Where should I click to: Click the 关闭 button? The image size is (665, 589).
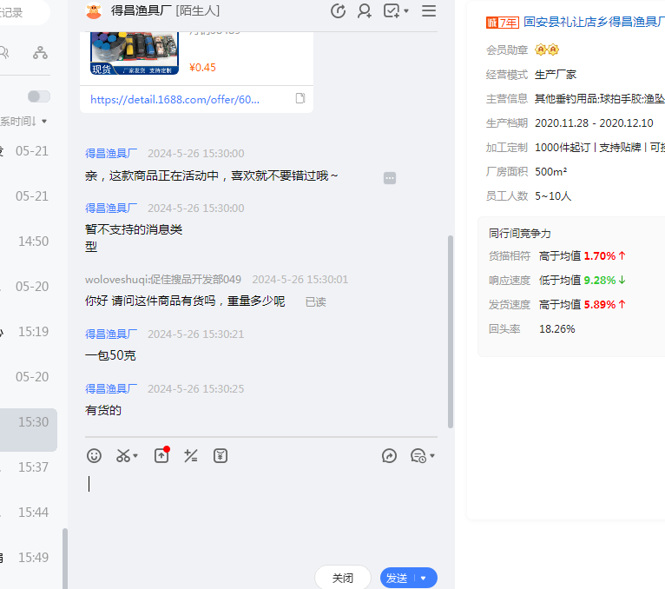(343, 578)
